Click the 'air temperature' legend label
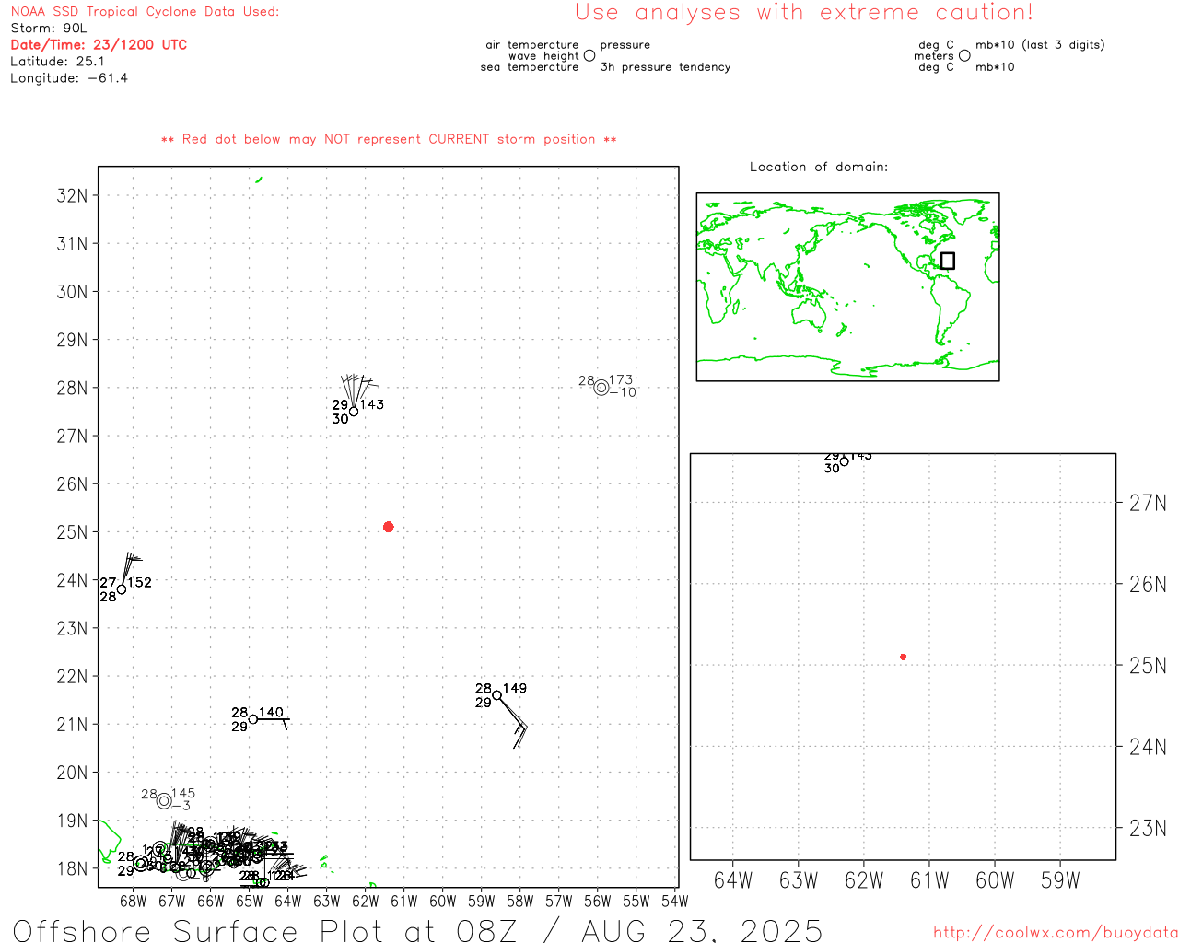The image size is (1179, 943). pos(532,44)
